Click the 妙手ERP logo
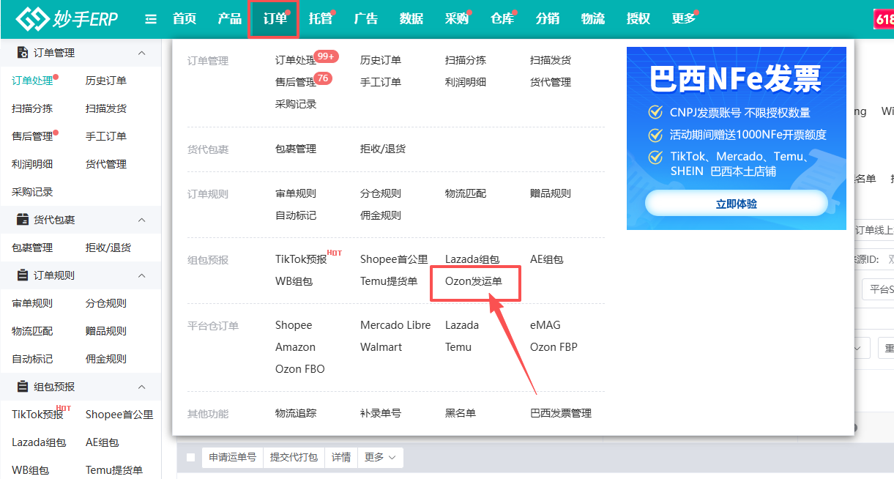 (67, 19)
